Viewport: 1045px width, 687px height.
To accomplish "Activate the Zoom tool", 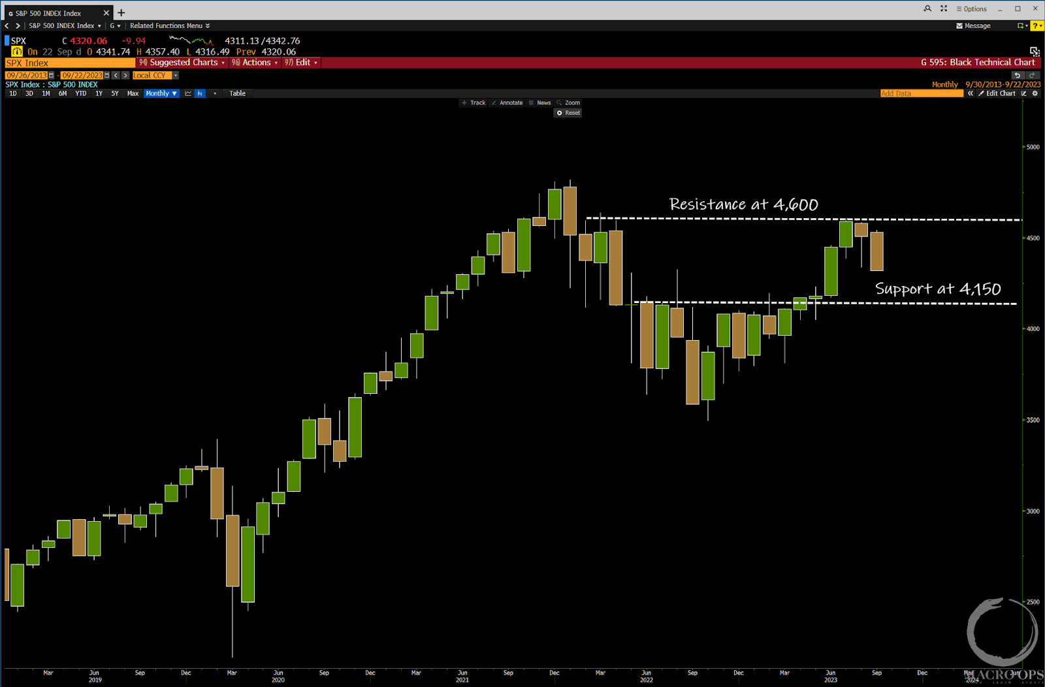I will [x=568, y=103].
